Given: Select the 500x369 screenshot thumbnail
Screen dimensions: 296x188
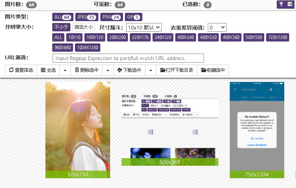Looking at the screenshot, I should (x=170, y=130).
